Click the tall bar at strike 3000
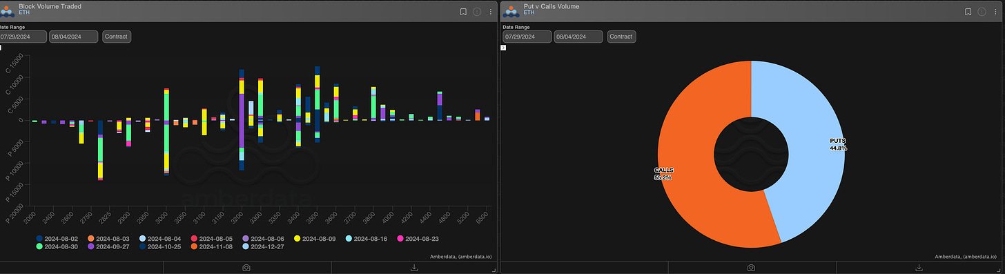 pos(166,131)
